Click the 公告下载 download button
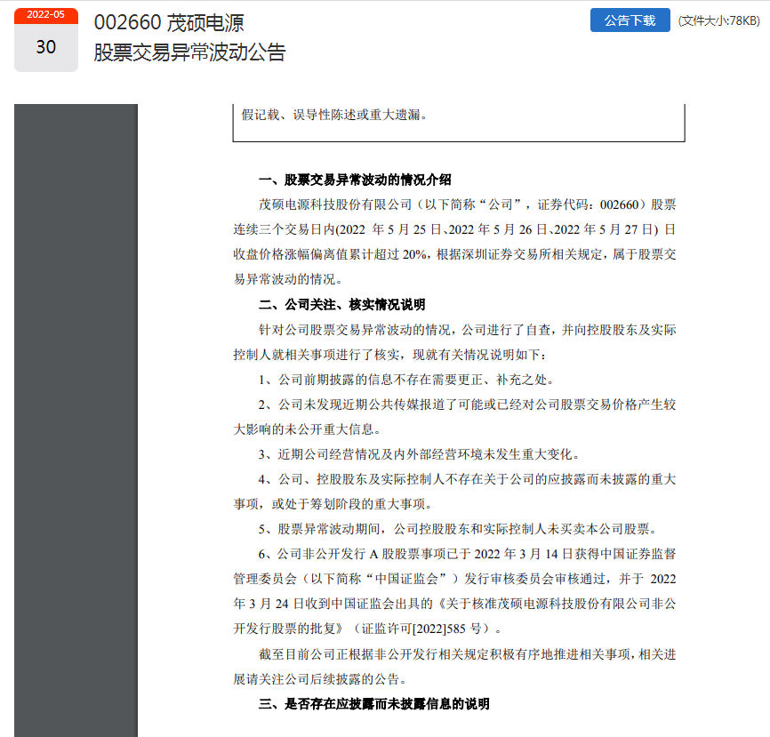 pos(630,20)
